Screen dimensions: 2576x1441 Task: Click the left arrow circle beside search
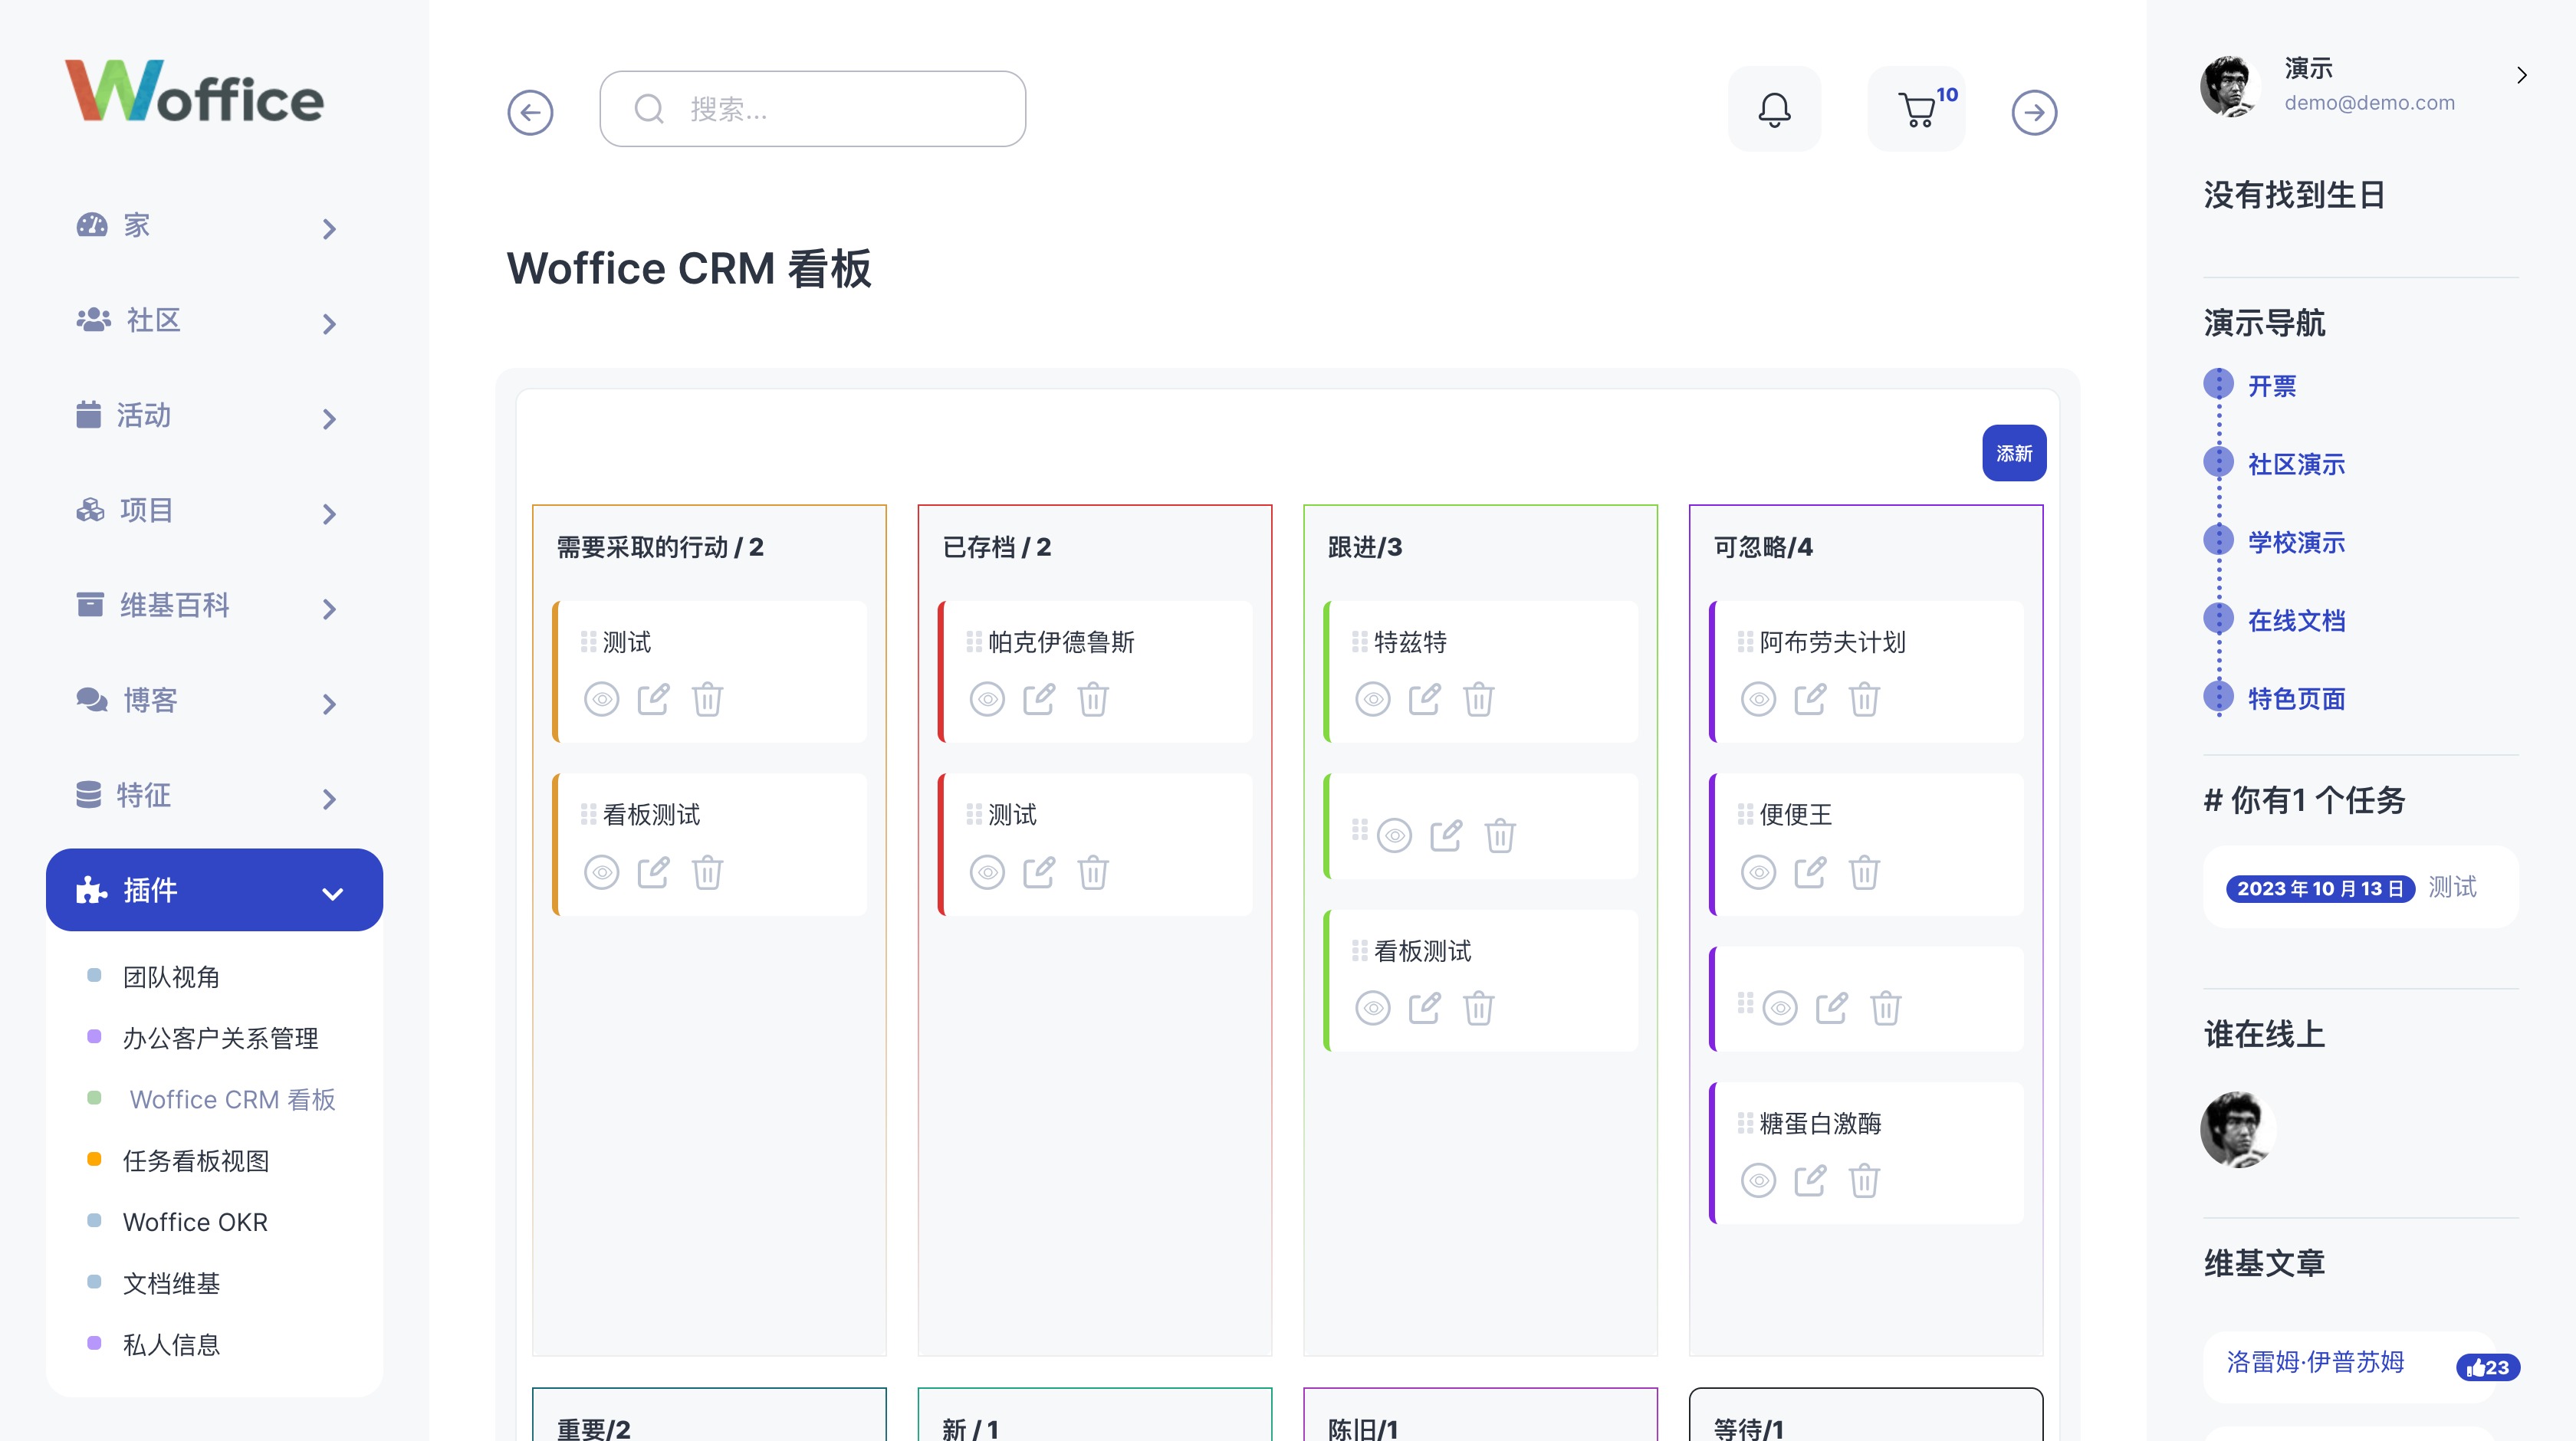tap(530, 112)
